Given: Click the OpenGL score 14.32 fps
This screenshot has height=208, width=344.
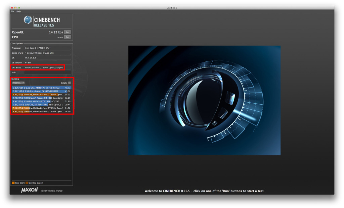Looking at the screenshot, I should 56,32.
